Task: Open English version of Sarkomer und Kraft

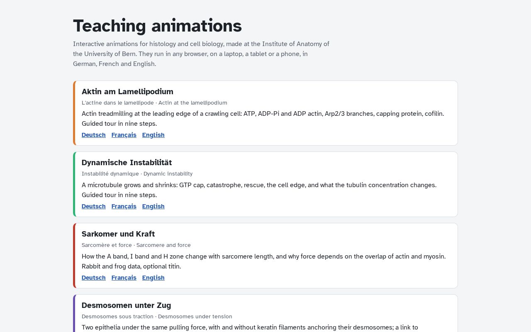Action: (x=153, y=278)
